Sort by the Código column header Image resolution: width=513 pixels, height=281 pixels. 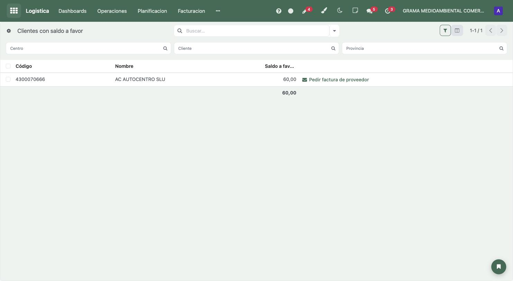click(24, 66)
